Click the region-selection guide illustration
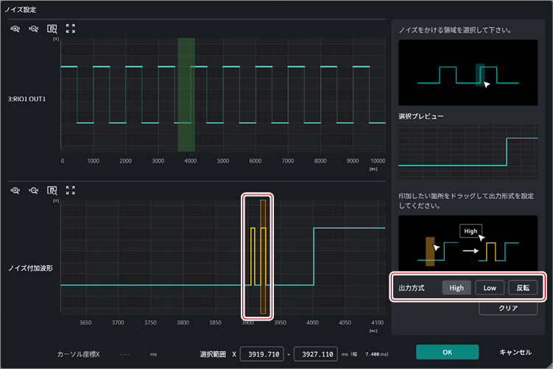The width and height of the screenshot is (553, 369). pos(468,72)
